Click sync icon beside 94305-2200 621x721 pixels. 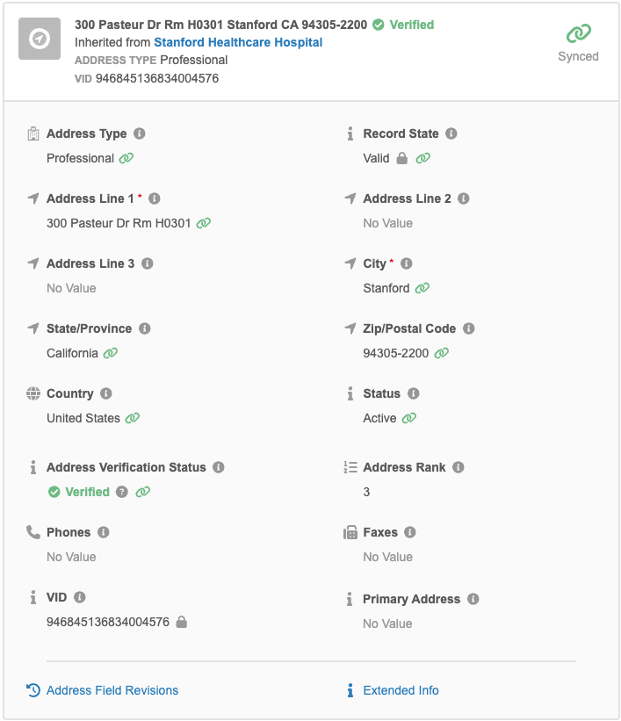coord(442,353)
